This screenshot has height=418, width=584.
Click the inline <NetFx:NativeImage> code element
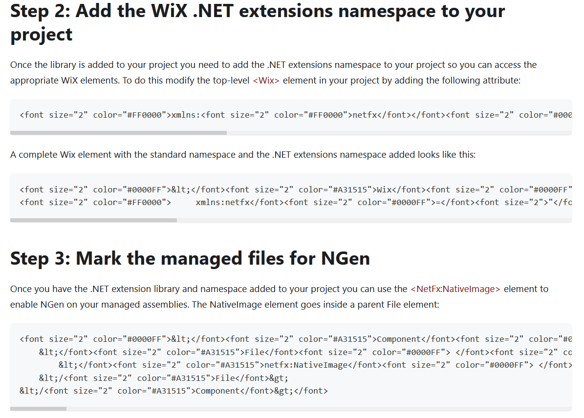coord(455,289)
